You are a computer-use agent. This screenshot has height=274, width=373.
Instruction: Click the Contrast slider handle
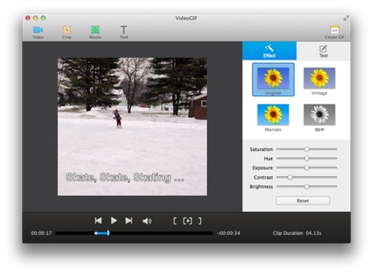coord(290,177)
